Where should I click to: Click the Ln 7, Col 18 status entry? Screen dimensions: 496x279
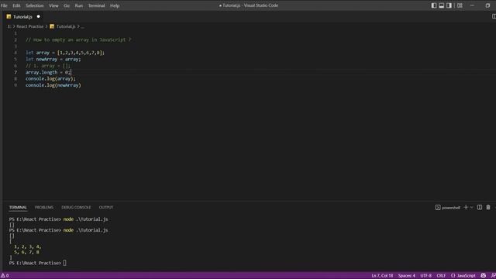coord(382,276)
